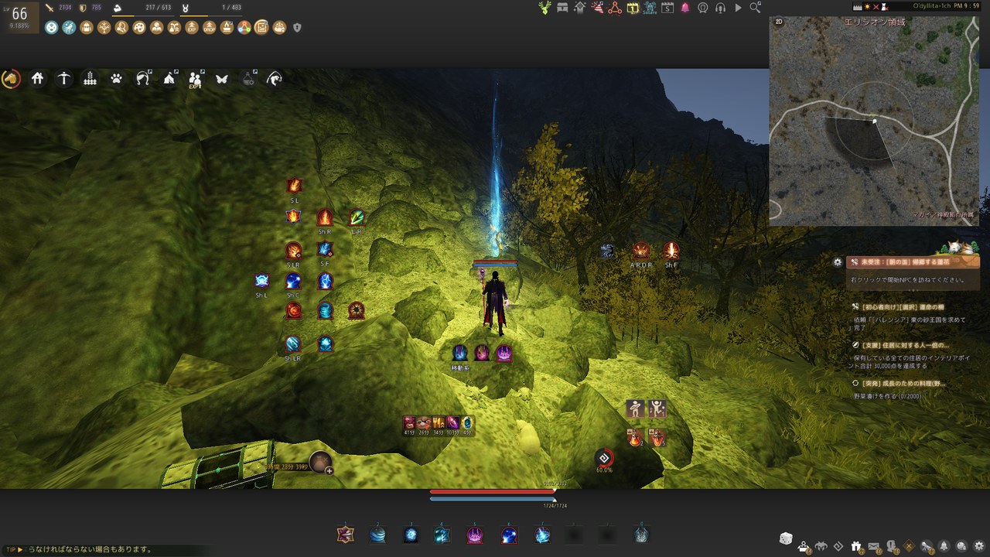990x557 pixels.
Task: Click the Sh F skill guide icon
Action: coord(671,251)
